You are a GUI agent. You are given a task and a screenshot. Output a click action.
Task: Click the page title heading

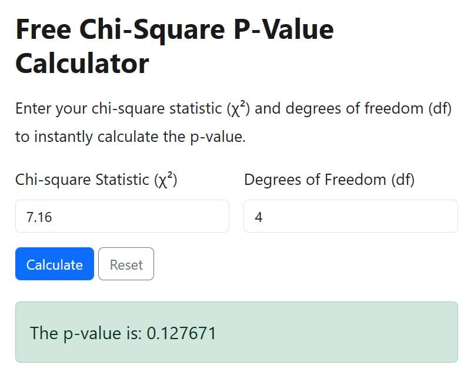point(173,45)
